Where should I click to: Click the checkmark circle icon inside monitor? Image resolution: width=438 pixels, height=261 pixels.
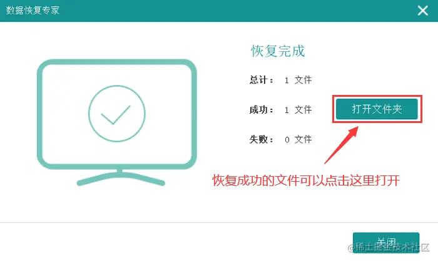click(117, 114)
